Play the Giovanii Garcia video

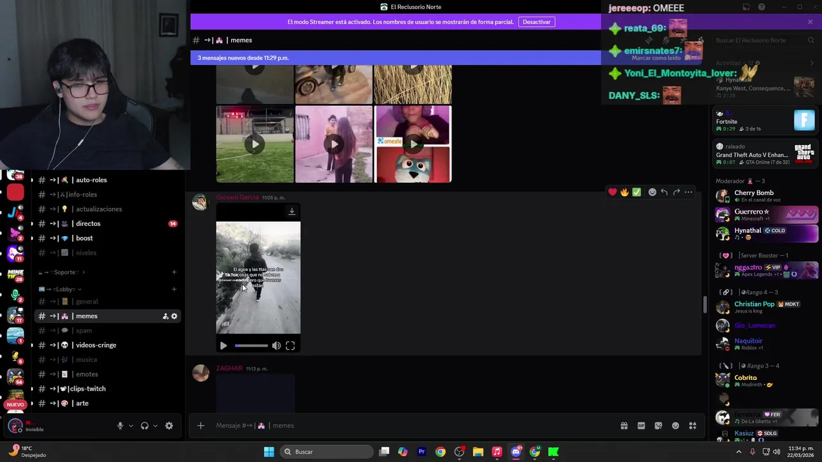pos(223,346)
